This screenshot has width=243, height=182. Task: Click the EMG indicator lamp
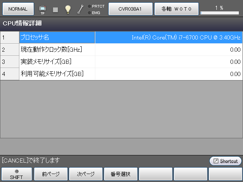click(x=89, y=13)
